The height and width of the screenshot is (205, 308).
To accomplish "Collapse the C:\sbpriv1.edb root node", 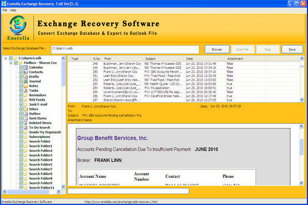I will tap(6, 58).
